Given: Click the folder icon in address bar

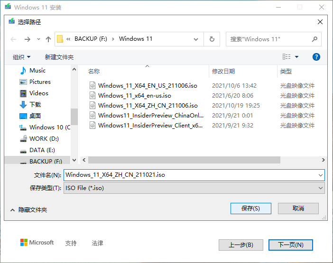Looking at the screenshot, I should tap(60, 39).
